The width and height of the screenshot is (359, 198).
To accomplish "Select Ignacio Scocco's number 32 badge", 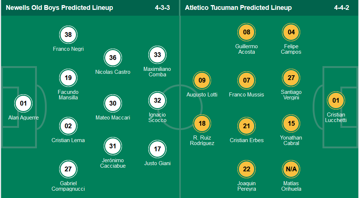I will (157, 100).
